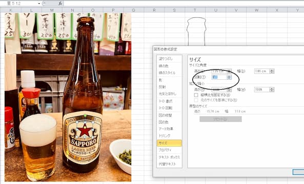Switch to the トリミング category
The width and height of the screenshot is (304, 184).
tap(169, 135)
